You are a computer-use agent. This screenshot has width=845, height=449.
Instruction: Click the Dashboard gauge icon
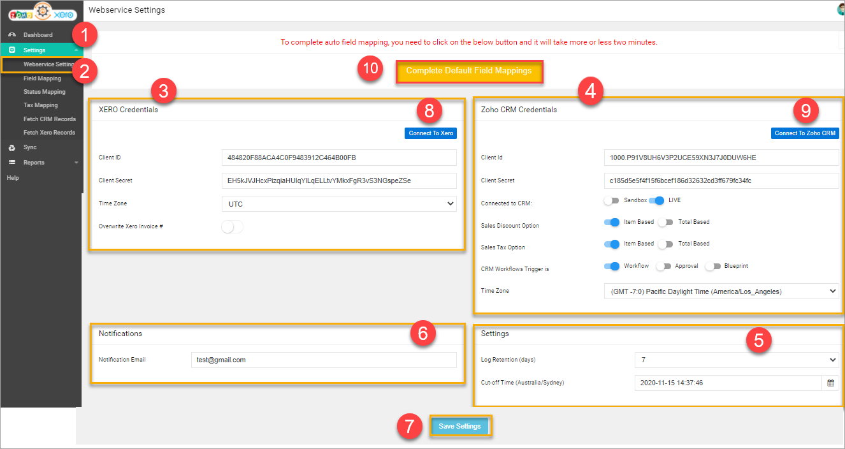click(12, 34)
